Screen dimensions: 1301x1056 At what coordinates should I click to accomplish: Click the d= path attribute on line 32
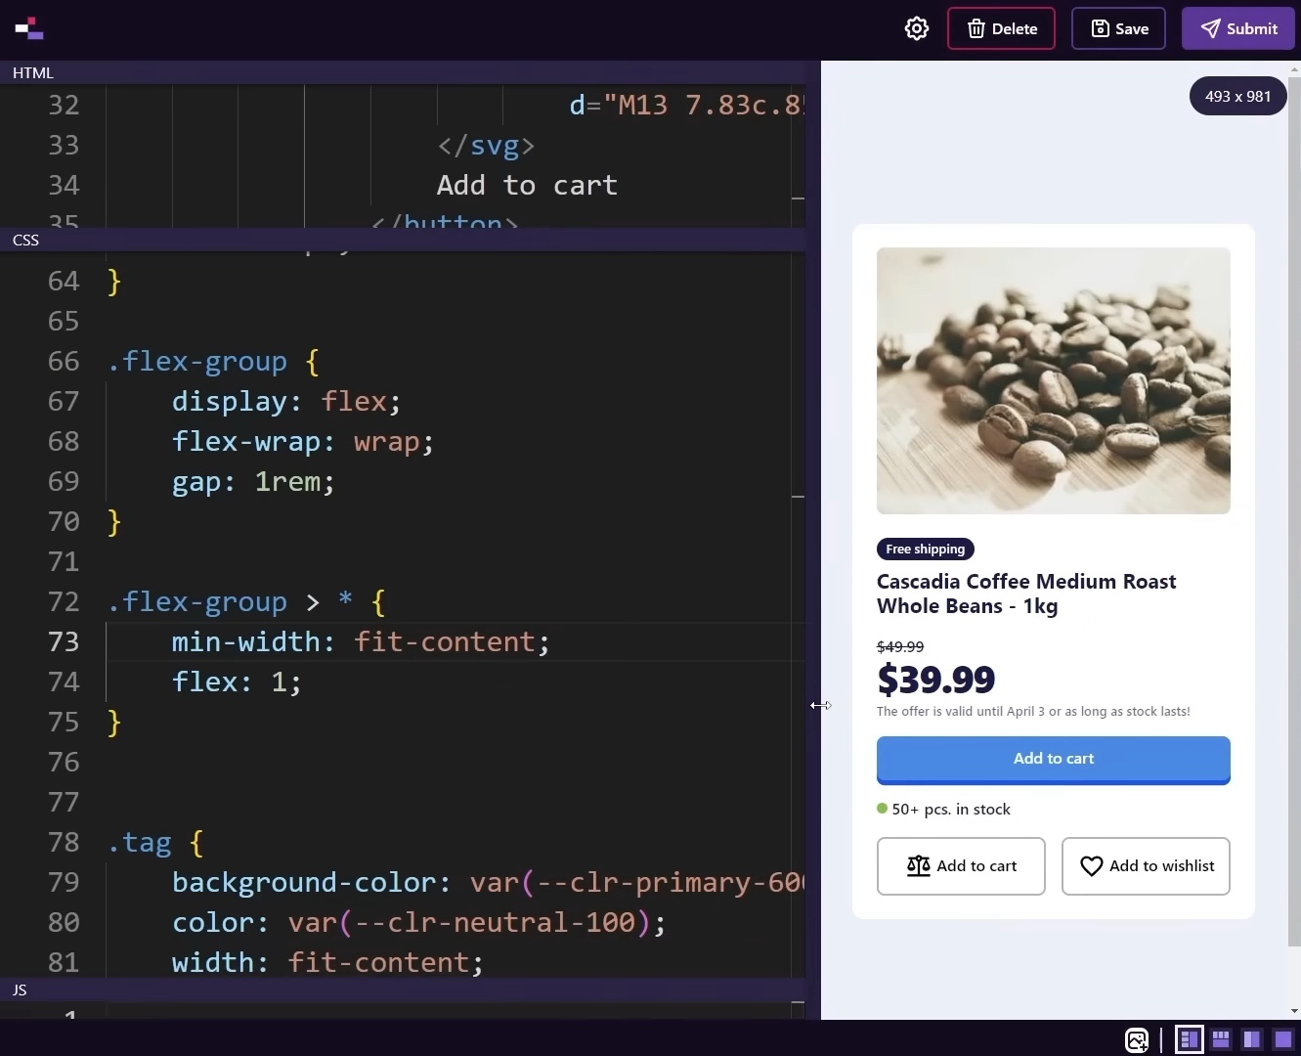pos(686,105)
